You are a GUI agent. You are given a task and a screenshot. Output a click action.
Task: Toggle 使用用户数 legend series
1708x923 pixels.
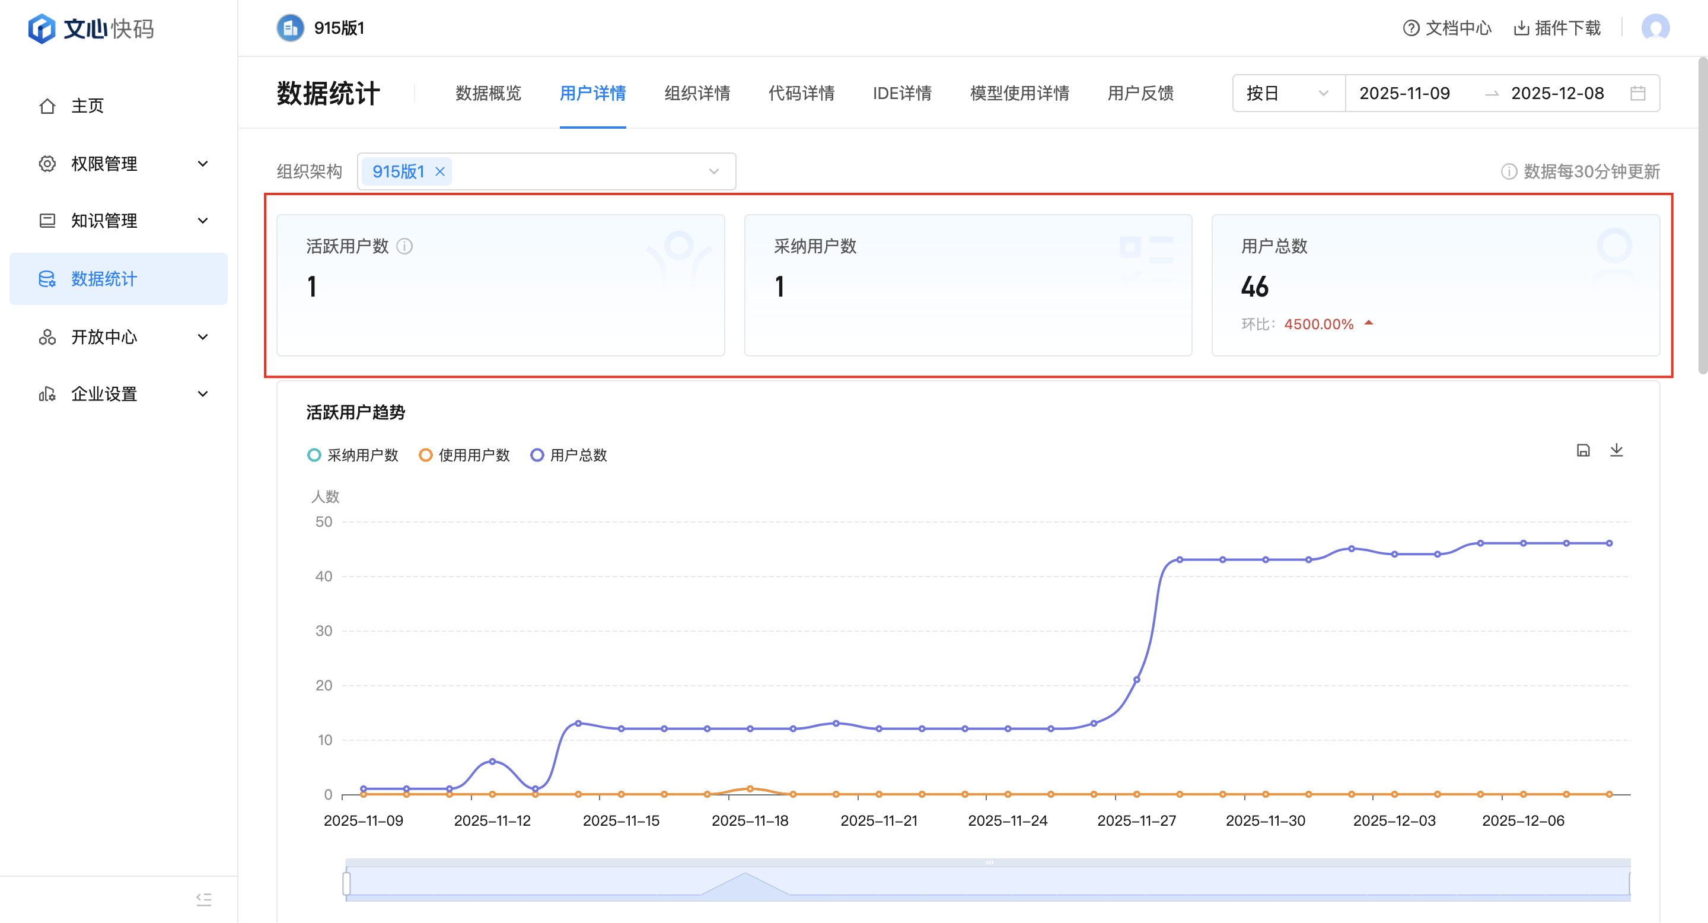(x=464, y=455)
